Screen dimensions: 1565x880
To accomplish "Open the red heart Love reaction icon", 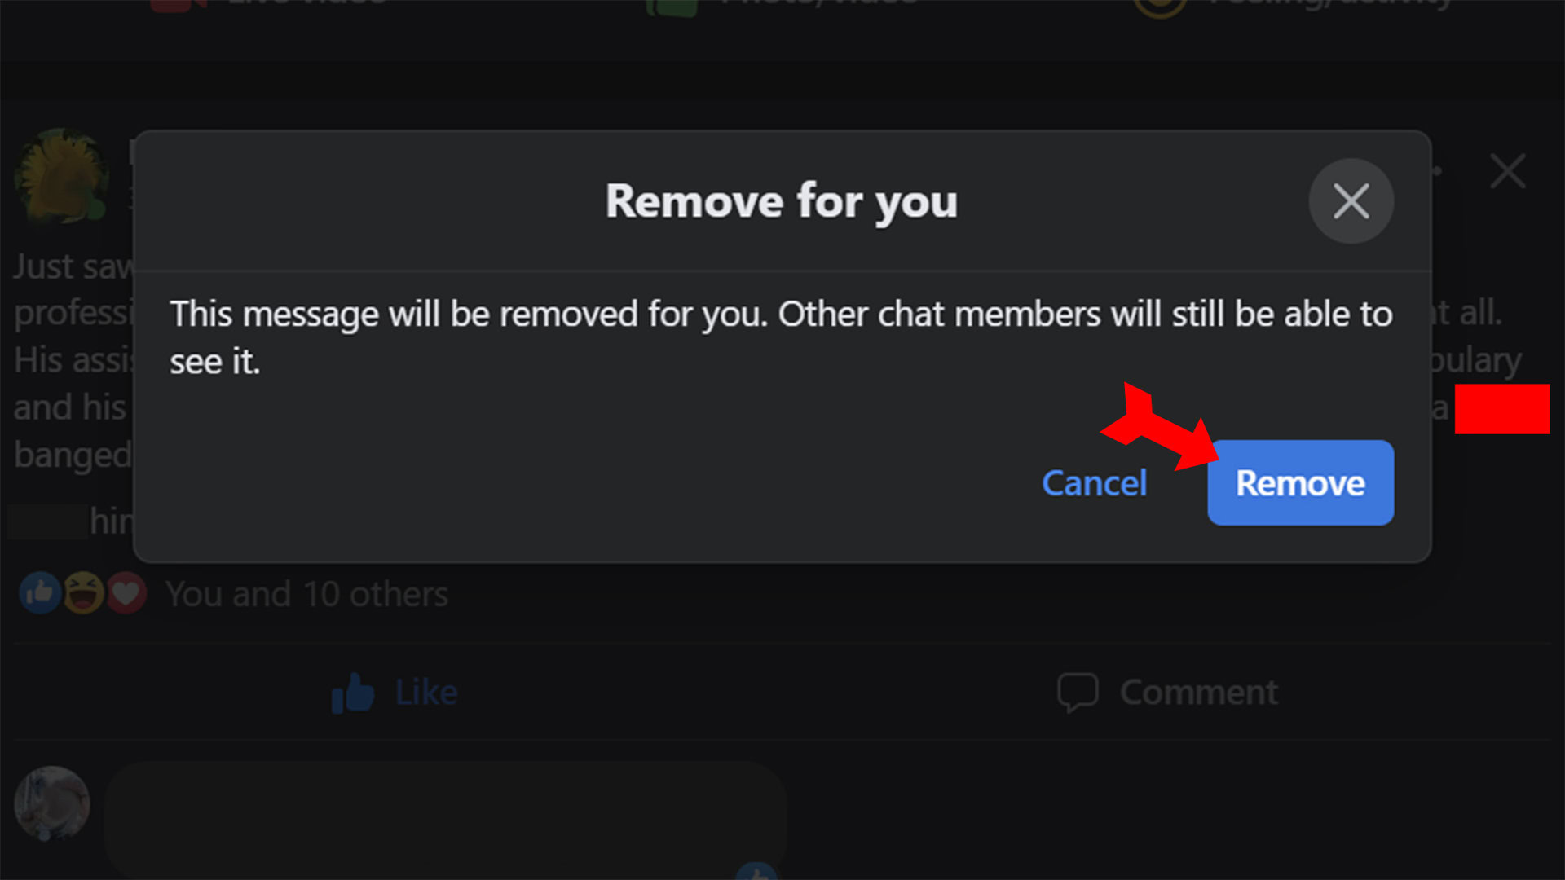I will 126,593.
